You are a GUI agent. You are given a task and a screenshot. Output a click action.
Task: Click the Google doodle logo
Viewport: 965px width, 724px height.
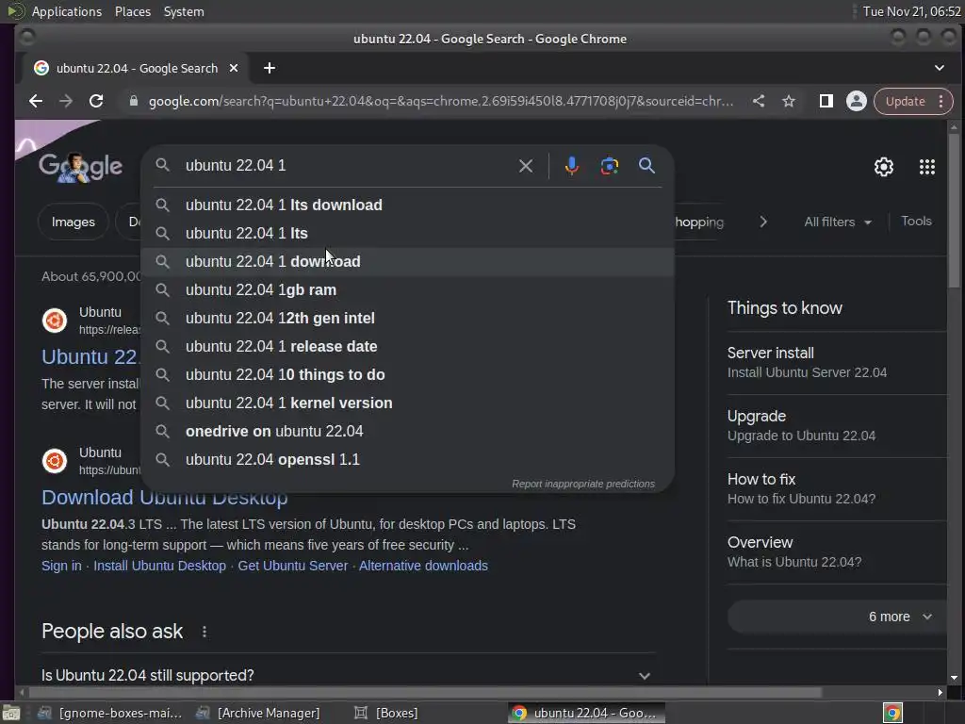click(x=81, y=167)
